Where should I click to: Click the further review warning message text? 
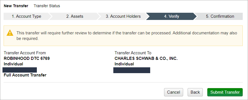click(127, 36)
